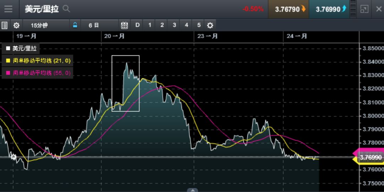This screenshot has height=192, width=384.
Task: Click the 美元/里拉 instrument title
Action: (x=42, y=9)
